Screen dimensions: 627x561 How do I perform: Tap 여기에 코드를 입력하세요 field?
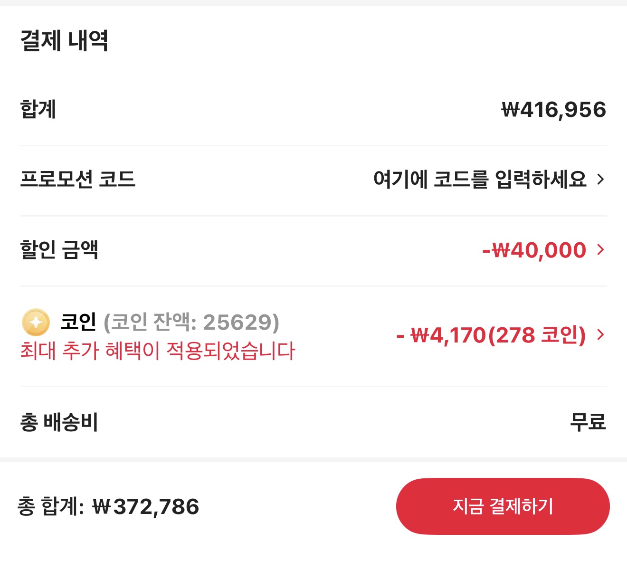pos(480,179)
